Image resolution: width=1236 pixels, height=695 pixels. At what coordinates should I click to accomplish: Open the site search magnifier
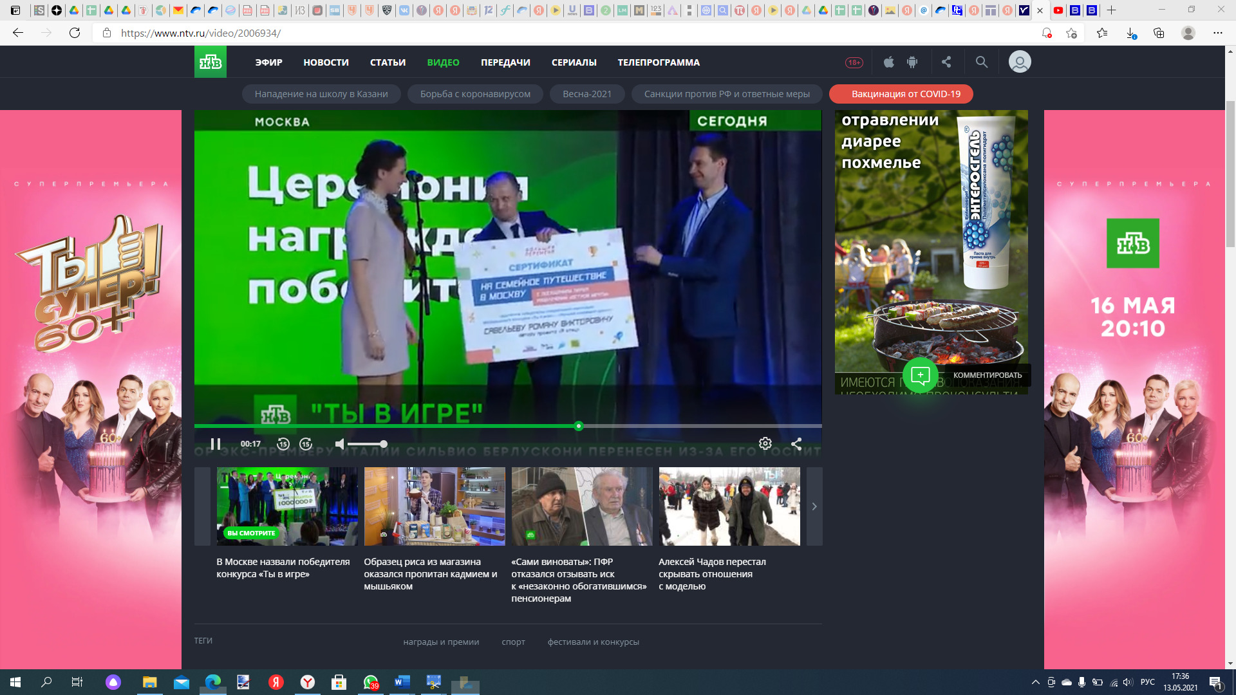pyautogui.click(x=981, y=62)
